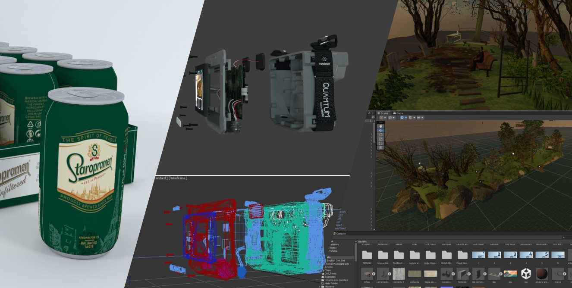Select the Copia_de_ texture asset
Screen dimensions: 572x288
[x=431, y=274]
